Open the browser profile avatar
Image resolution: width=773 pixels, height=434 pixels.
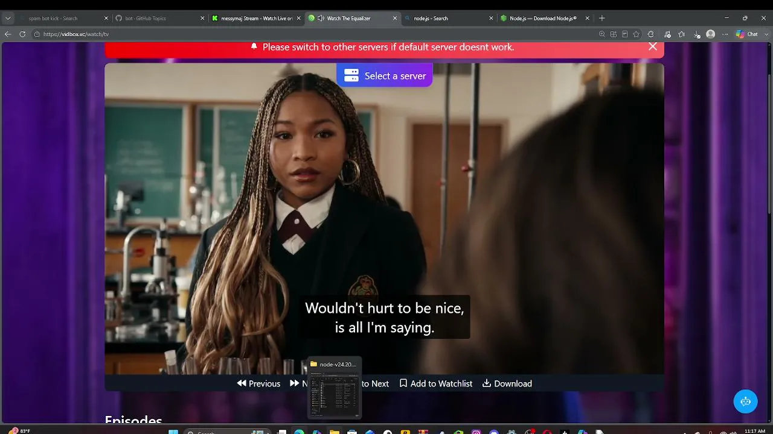(x=711, y=34)
